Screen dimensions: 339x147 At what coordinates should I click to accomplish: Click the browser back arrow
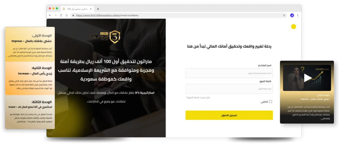click(x=50, y=15)
